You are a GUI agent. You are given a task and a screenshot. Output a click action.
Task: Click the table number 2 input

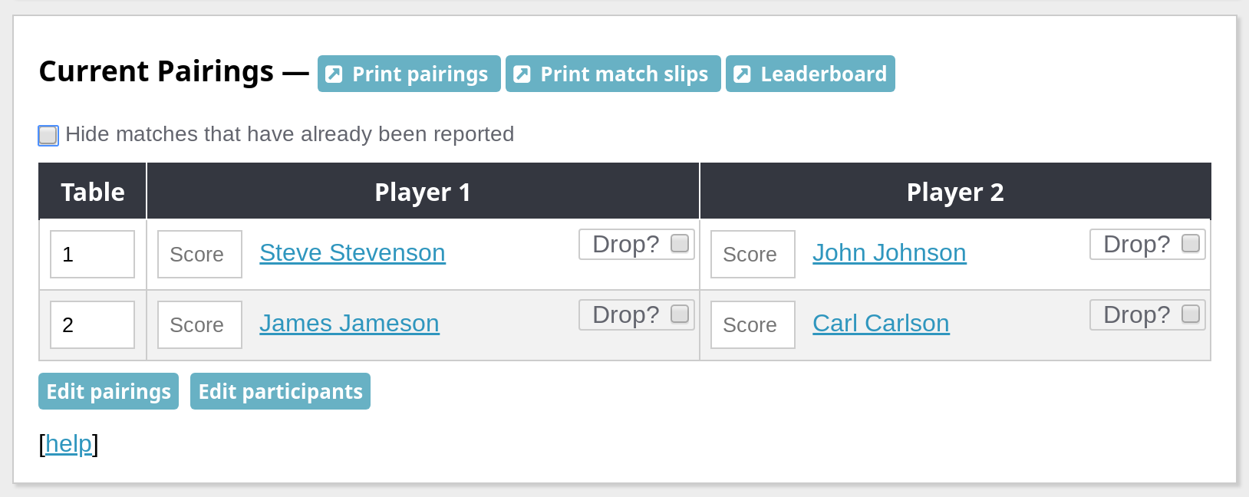pyautogui.click(x=92, y=325)
